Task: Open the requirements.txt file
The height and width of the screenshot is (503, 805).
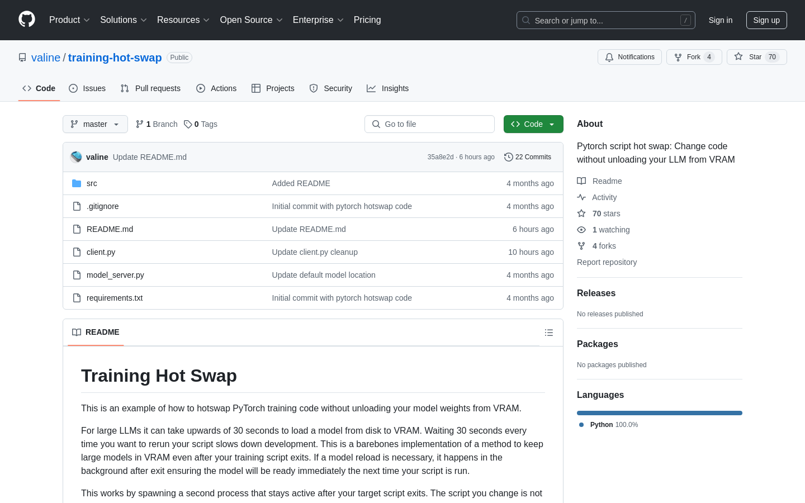Action: click(x=115, y=298)
